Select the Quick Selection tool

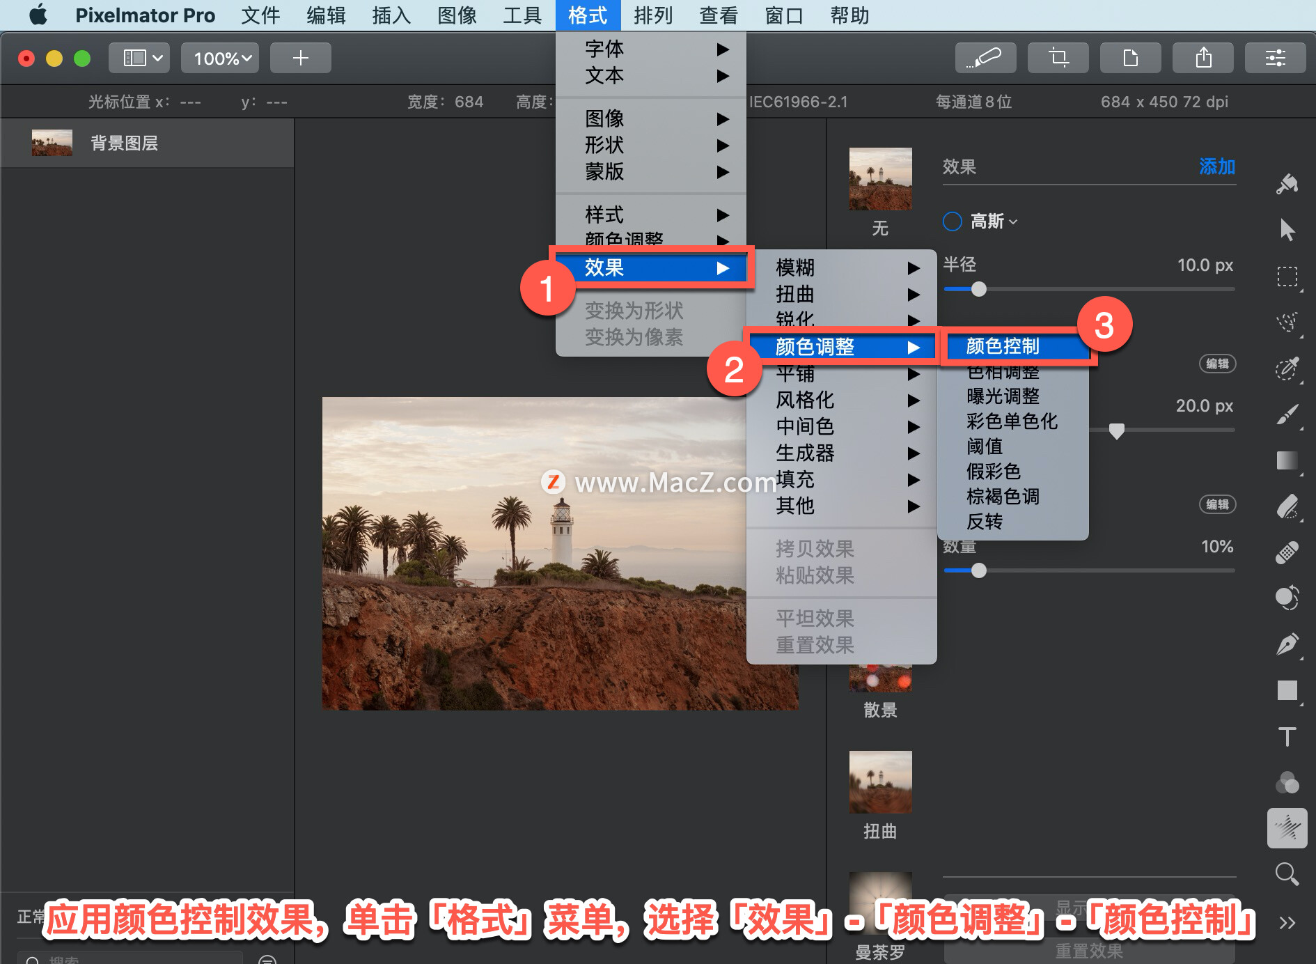click(x=1287, y=322)
